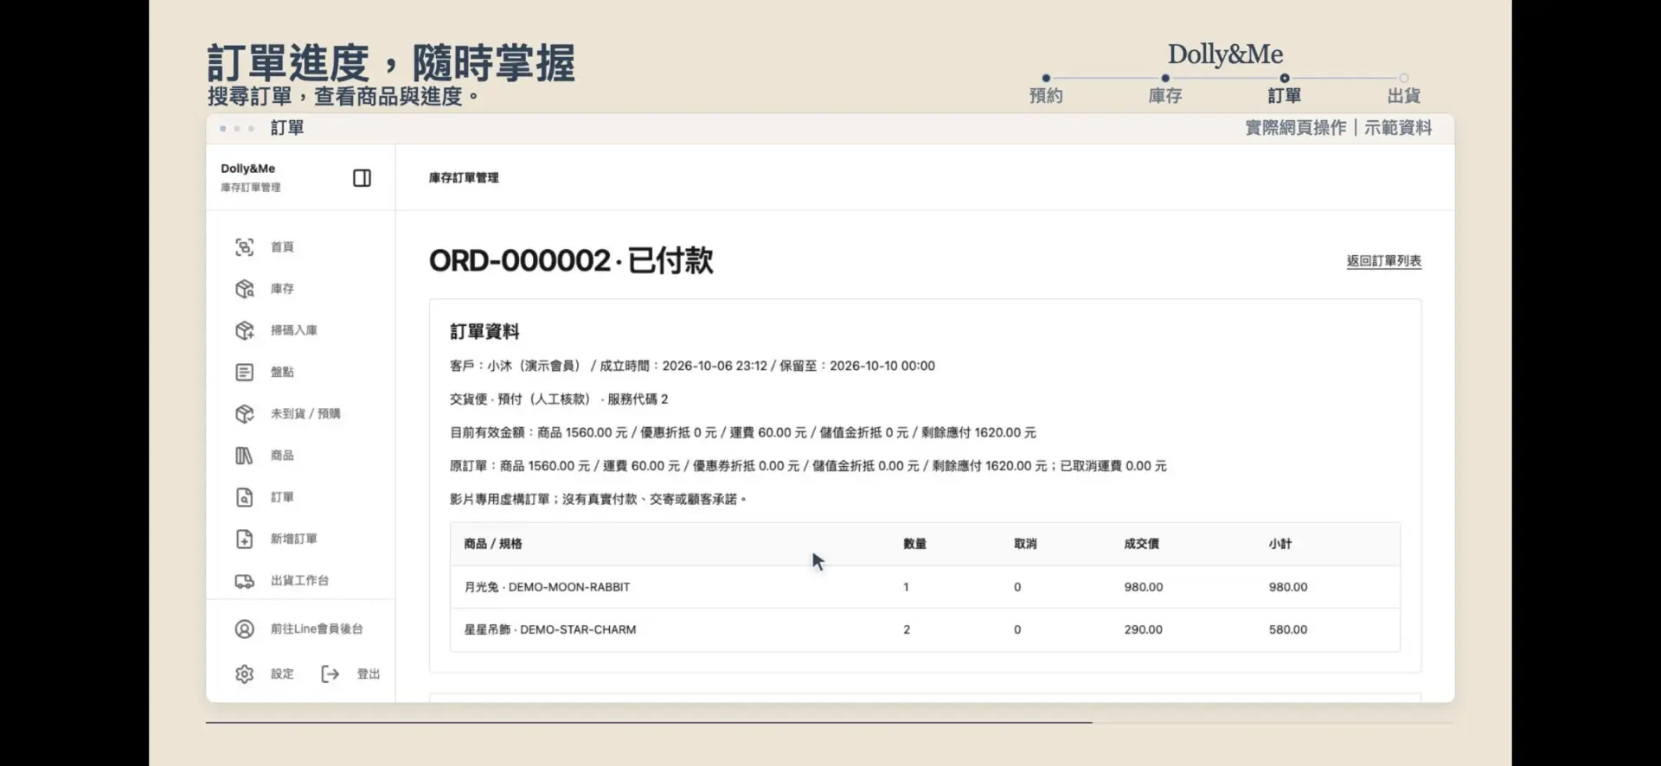This screenshot has height=766, width=1661.
Task: Click the 登出 text button
Action: (369, 673)
